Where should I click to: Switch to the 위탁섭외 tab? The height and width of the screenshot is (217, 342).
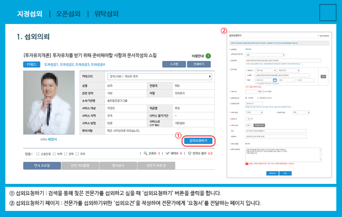106,14
